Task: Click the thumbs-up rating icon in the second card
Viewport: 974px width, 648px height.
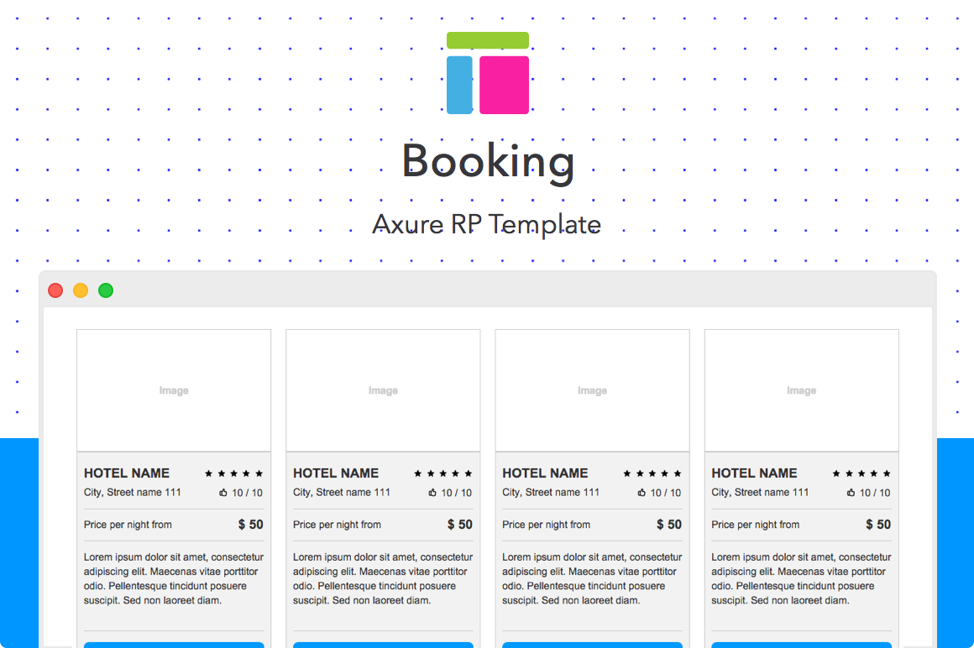Action: pos(432,493)
